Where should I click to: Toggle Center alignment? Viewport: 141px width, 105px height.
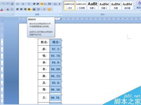click(21, 9)
